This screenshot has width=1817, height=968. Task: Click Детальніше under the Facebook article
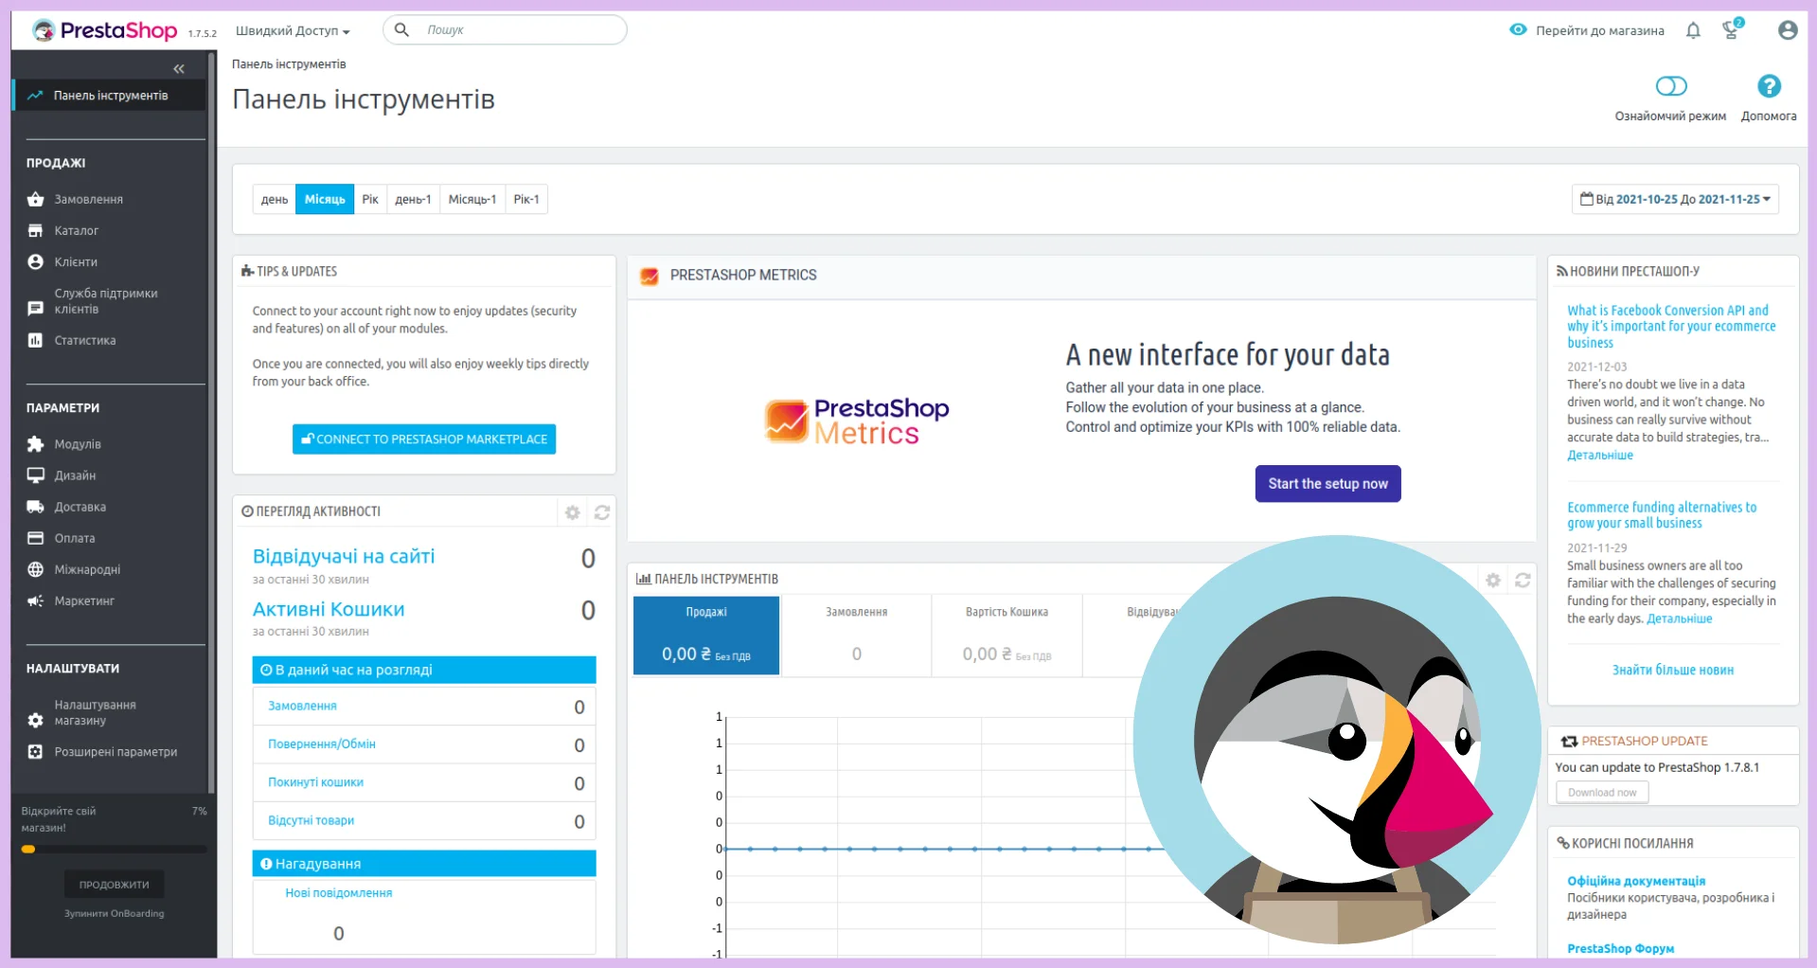point(1600,456)
